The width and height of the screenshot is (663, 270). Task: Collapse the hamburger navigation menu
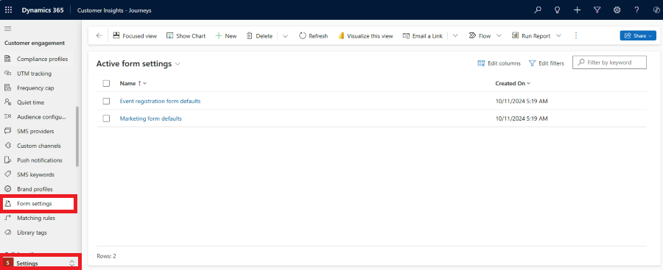click(x=7, y=29)
